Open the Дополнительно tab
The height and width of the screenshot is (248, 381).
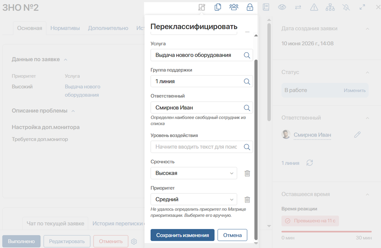tap(108, 28)
